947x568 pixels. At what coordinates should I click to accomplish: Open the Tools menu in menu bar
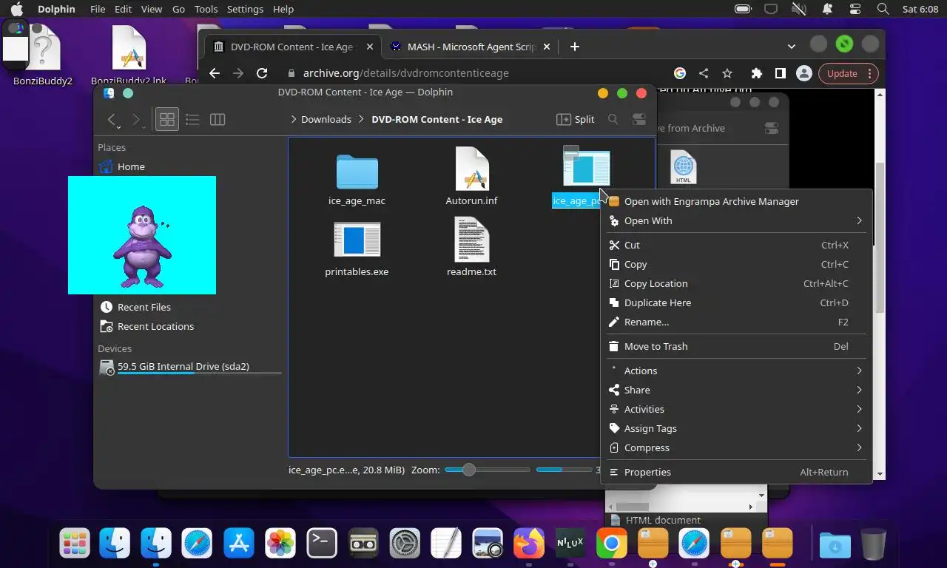tap(206, 9)
